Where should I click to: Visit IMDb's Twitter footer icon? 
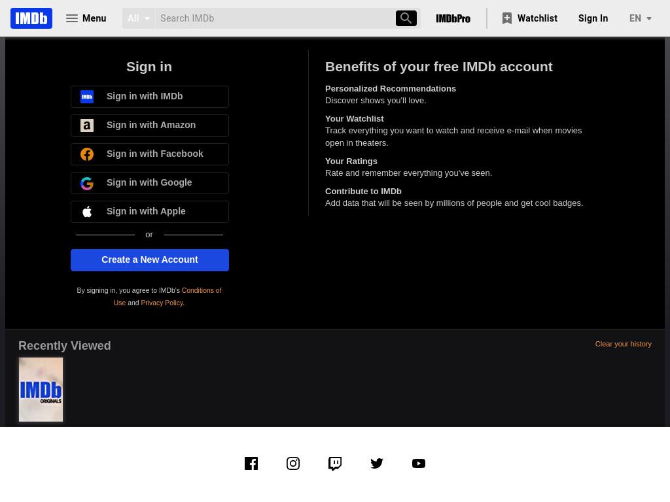pyautogui.click(x=377, y=463)
